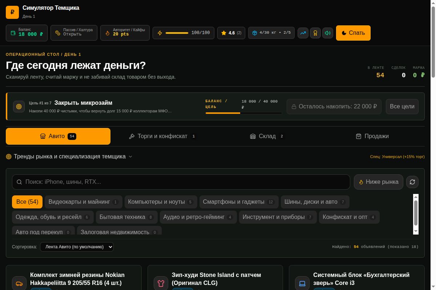Click Осталось накопить 22 000 ₽ button
Screen dimensions: 436x290
pyautogui.click(x=334, y=107)
